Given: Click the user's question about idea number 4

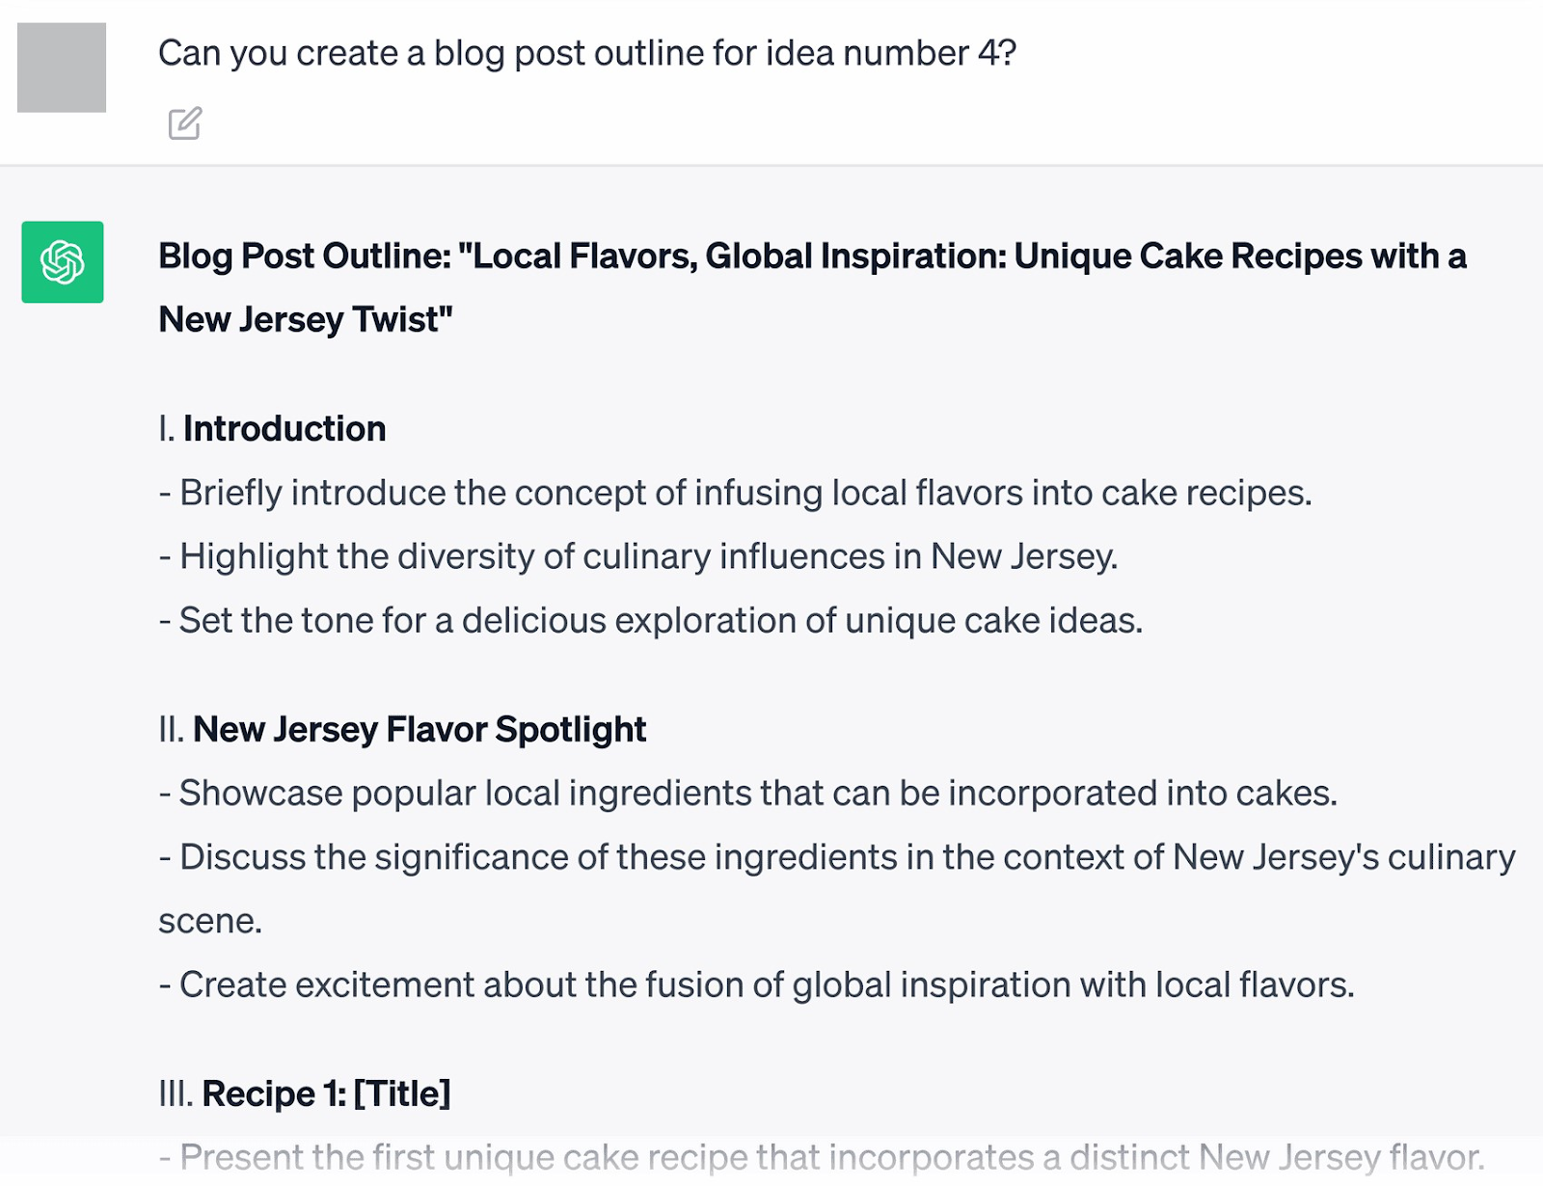Looking at the screenshot, I should pyautogui.click(x=586, y=53).
